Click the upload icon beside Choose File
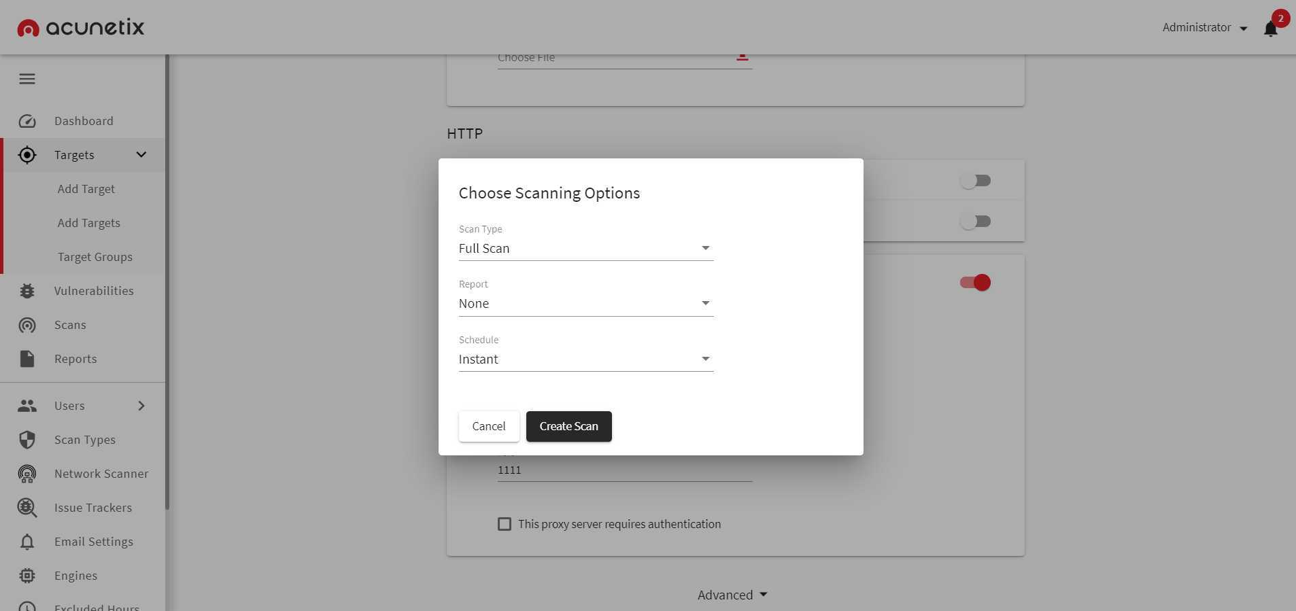Screen dimensions: 1296x611 (x=743, y=57)
